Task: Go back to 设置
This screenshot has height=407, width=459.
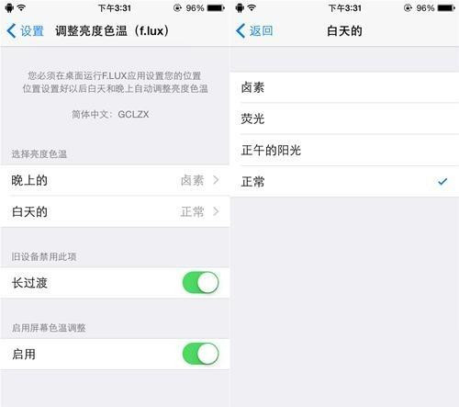Action: (x=25, y=31)
